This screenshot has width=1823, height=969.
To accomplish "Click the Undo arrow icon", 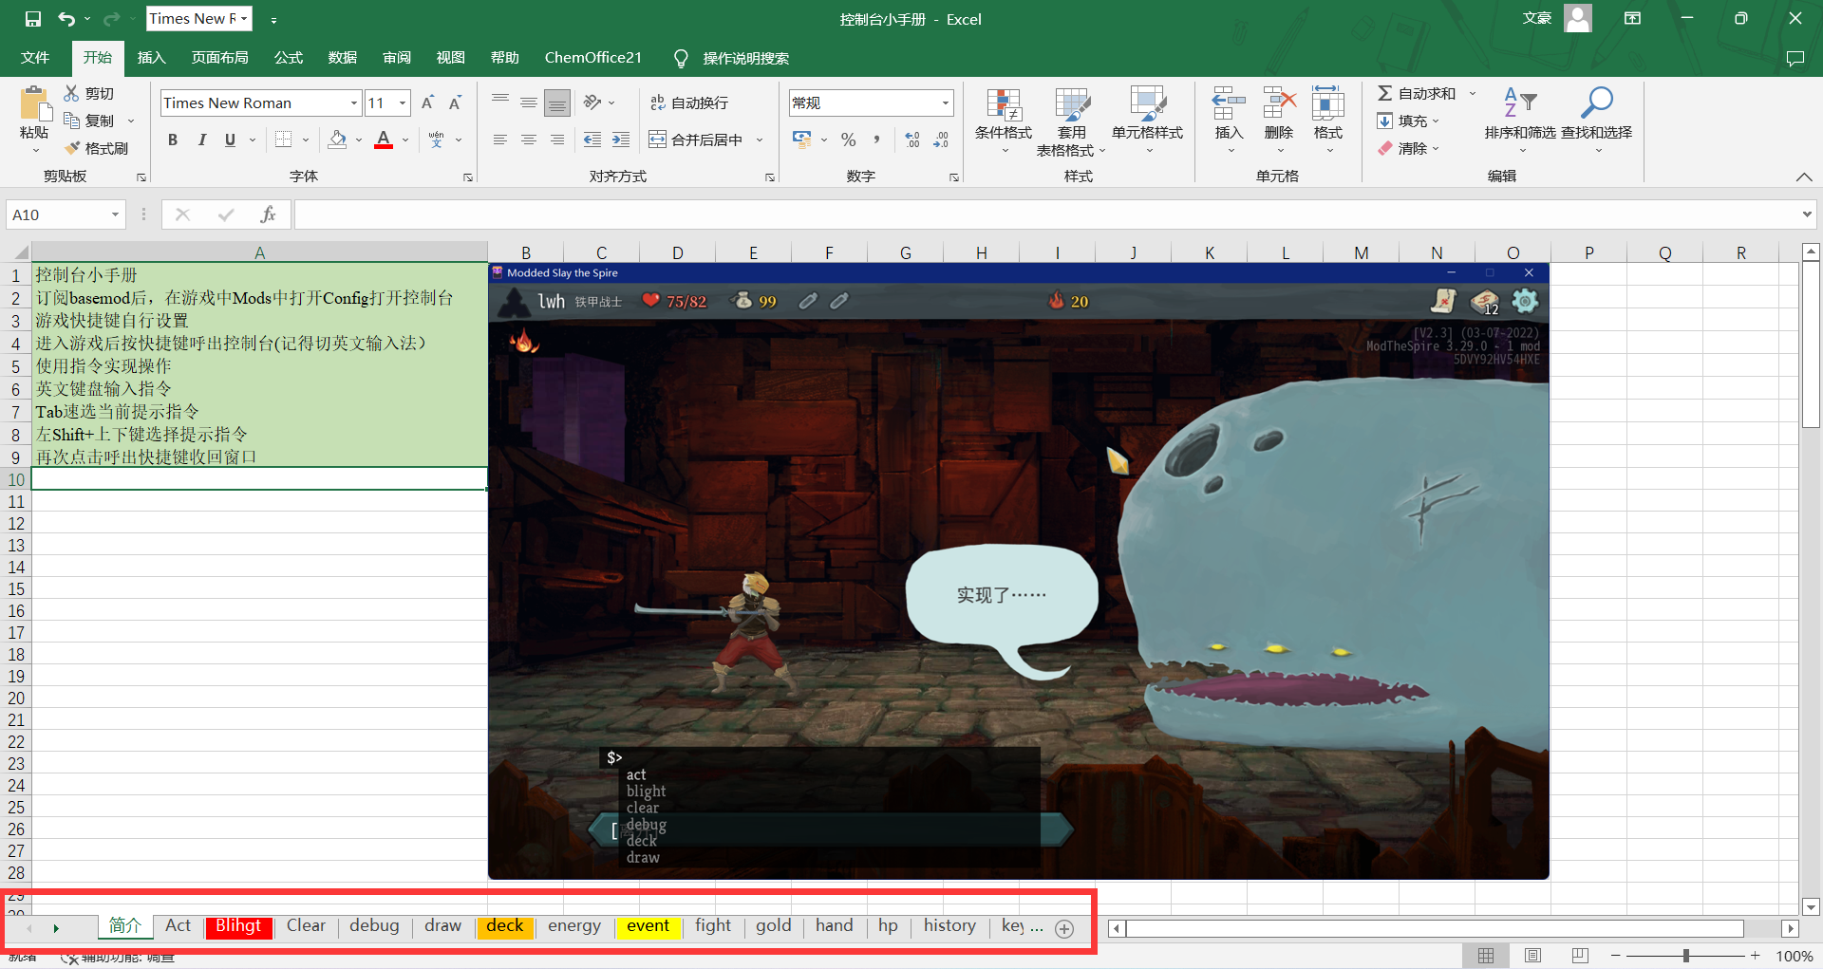I will 66,19.
